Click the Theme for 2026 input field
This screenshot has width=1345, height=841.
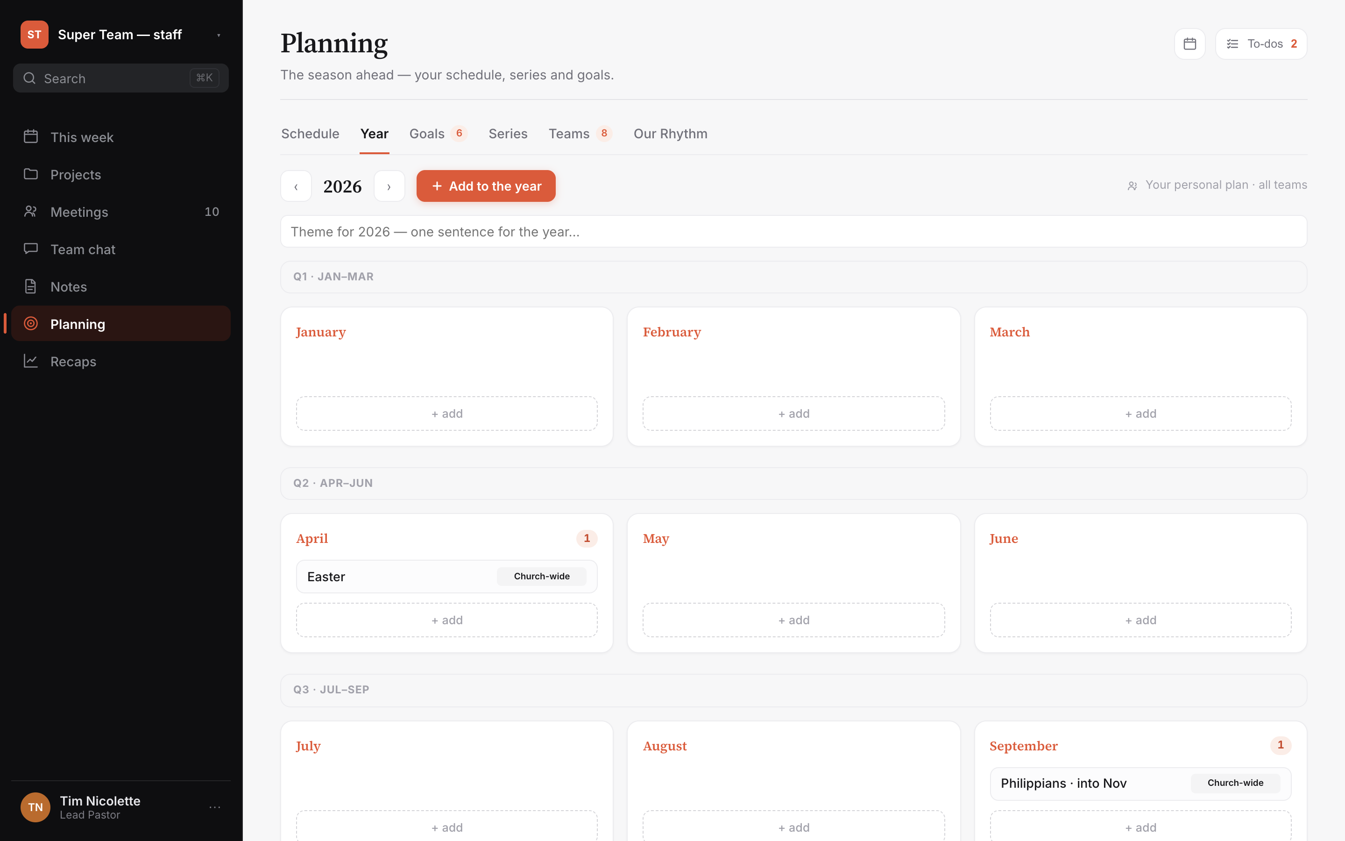click(x=793, y=232)
